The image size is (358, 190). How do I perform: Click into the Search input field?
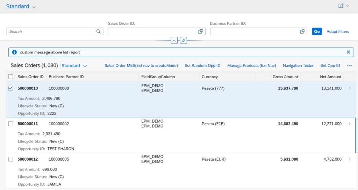pos(51,31)
